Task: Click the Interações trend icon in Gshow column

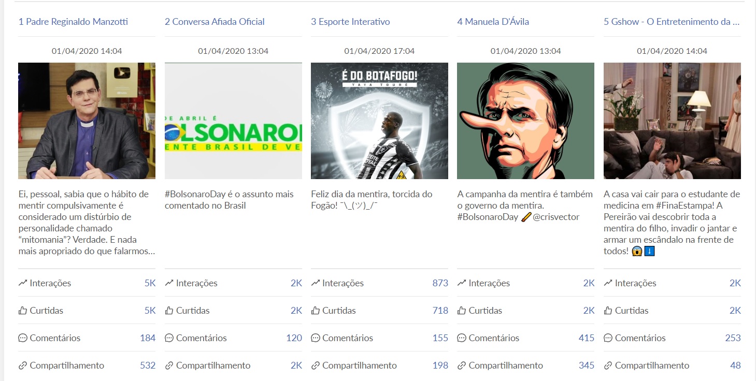Action: coord(608,283)
